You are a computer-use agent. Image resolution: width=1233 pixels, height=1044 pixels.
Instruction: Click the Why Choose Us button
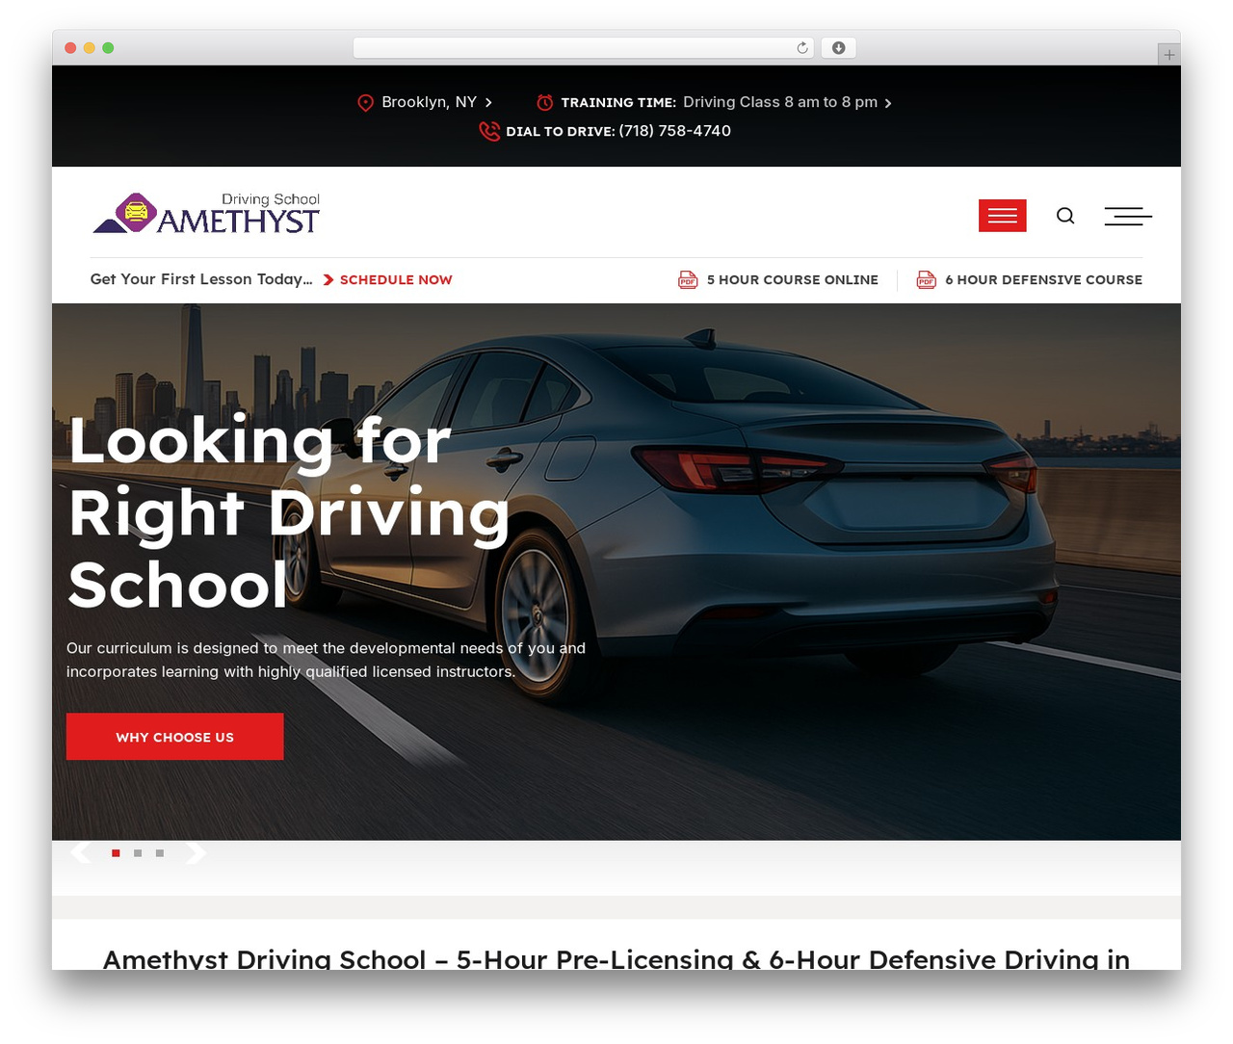(x=175, y=737)
